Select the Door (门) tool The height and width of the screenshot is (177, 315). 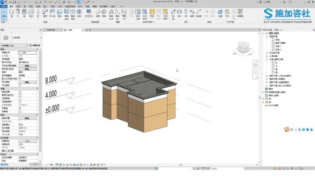click(x=18, y=13)
